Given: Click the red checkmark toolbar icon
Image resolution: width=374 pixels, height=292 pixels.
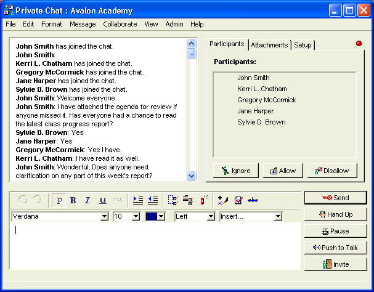Looking at the screenshot, I should coord(238,200).
